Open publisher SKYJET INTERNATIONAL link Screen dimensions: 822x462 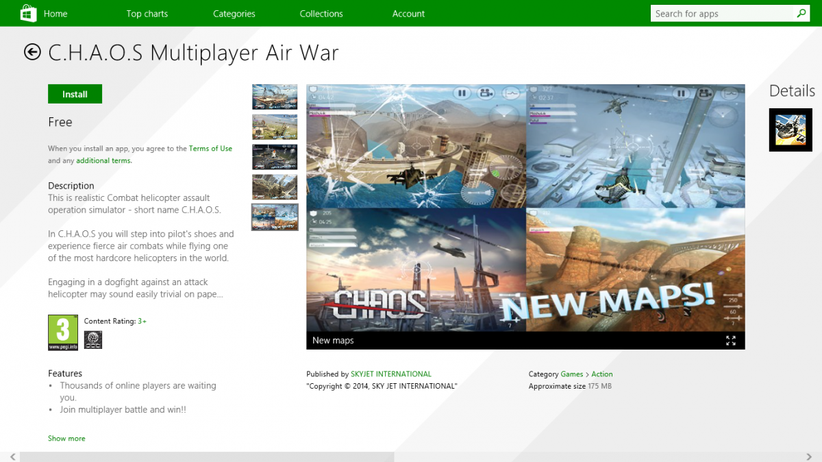(x=391, y=374)
